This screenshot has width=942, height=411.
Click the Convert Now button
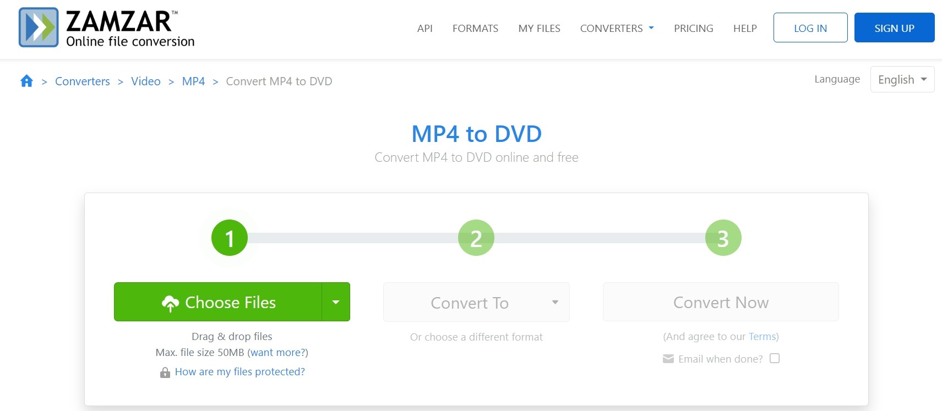tap(721, 302)
